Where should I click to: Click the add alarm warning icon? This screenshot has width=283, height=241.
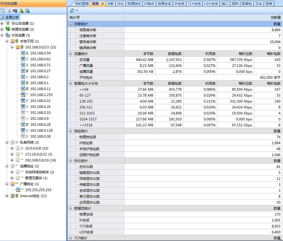(x=21, y=11)
